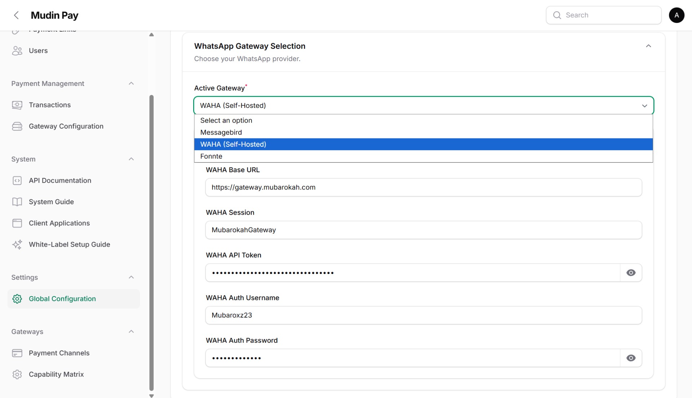Image resolution: width=692 pixels, height=398 pixels.
Task: Edit the WAHA Auth Username field
Action: point(423,315)
